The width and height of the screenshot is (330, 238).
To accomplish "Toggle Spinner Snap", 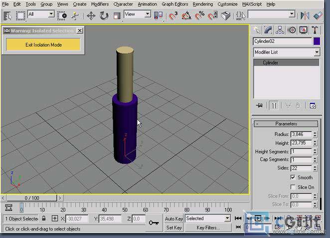I will (212, 16).
